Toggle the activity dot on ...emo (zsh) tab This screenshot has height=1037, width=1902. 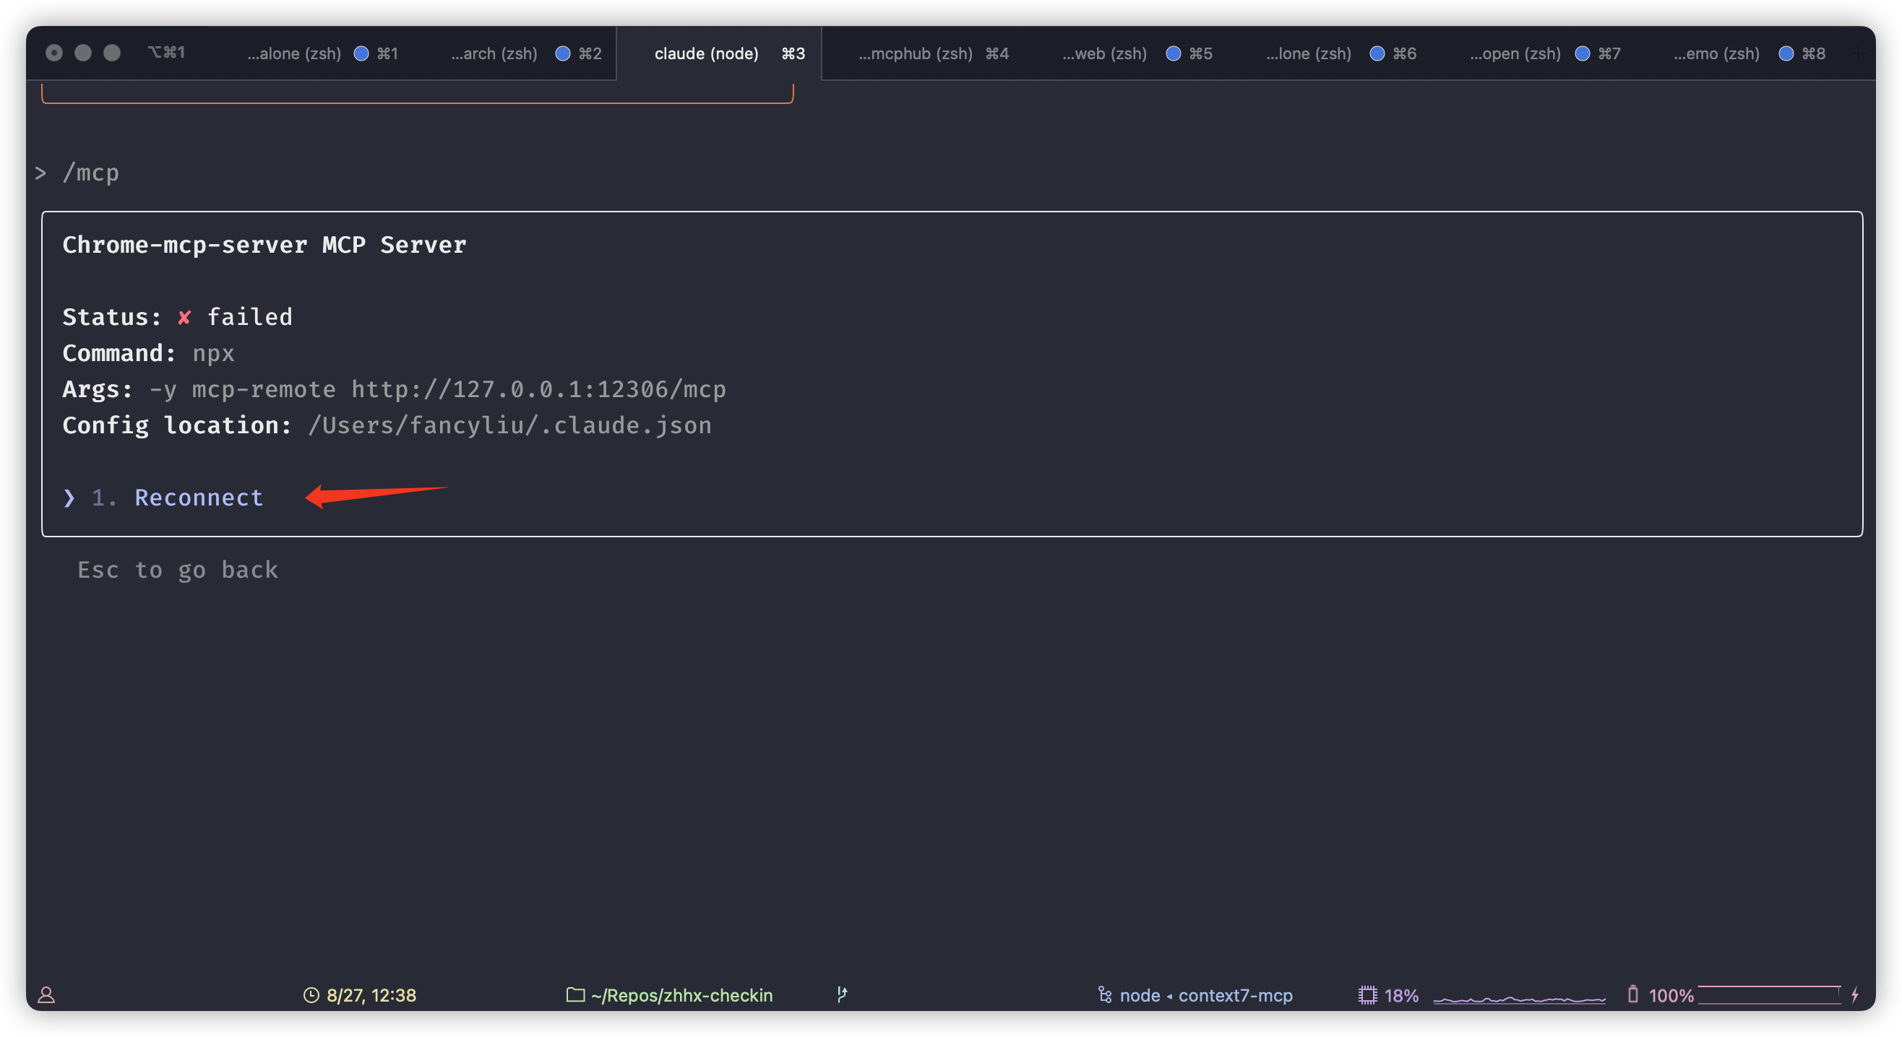click(x=1786, y=53)
